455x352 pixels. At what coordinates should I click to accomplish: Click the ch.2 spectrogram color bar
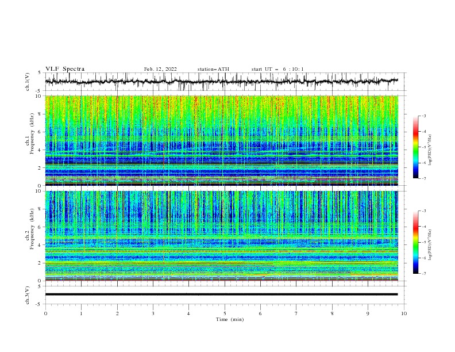coord(415,242)
